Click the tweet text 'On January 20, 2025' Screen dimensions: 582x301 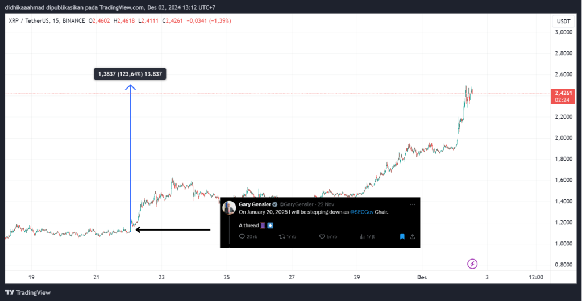[263, 212]
